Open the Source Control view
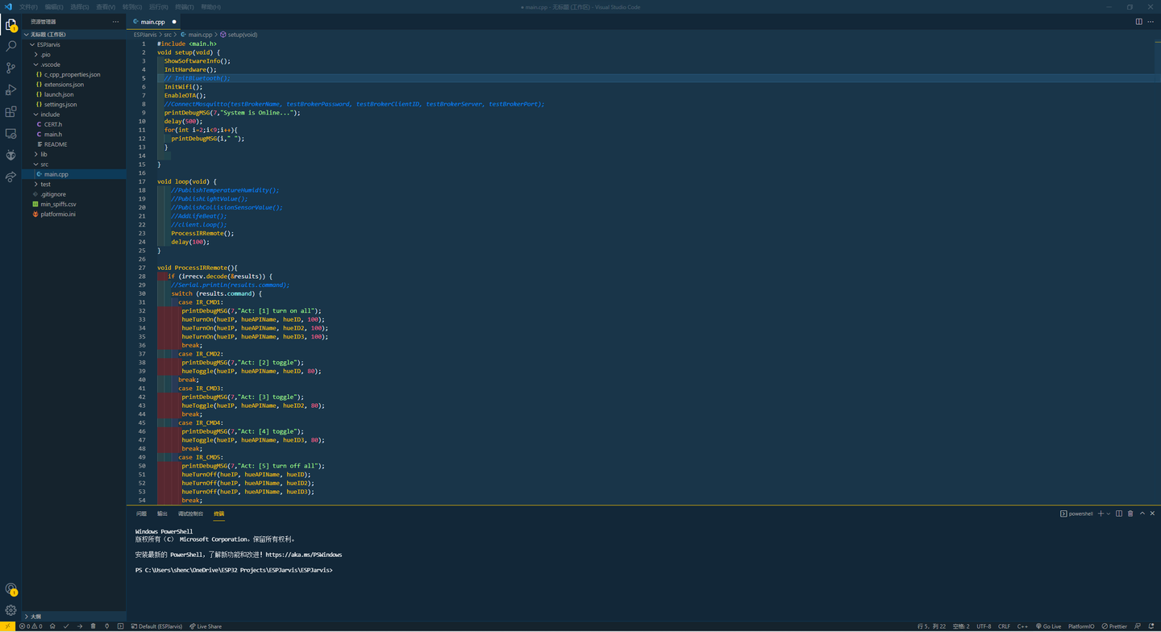1161x632 pixels. pos(10,69)
